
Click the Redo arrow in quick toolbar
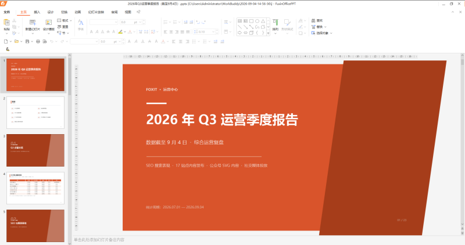pyautogui.click(x=62, y=41)
